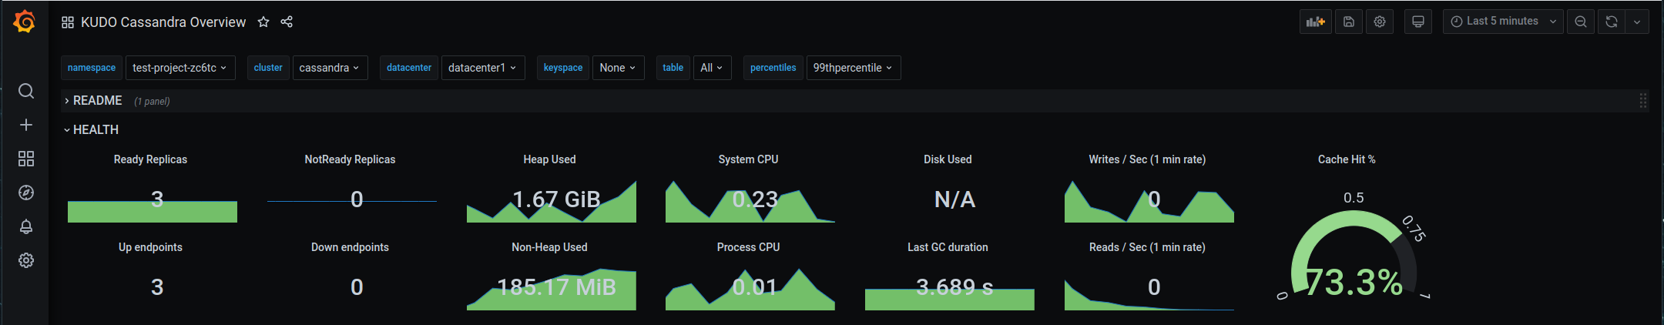Screen dimensions: 1664x325
Task: Open the sidebar Search icon
Action: click(x=26, y=91)
